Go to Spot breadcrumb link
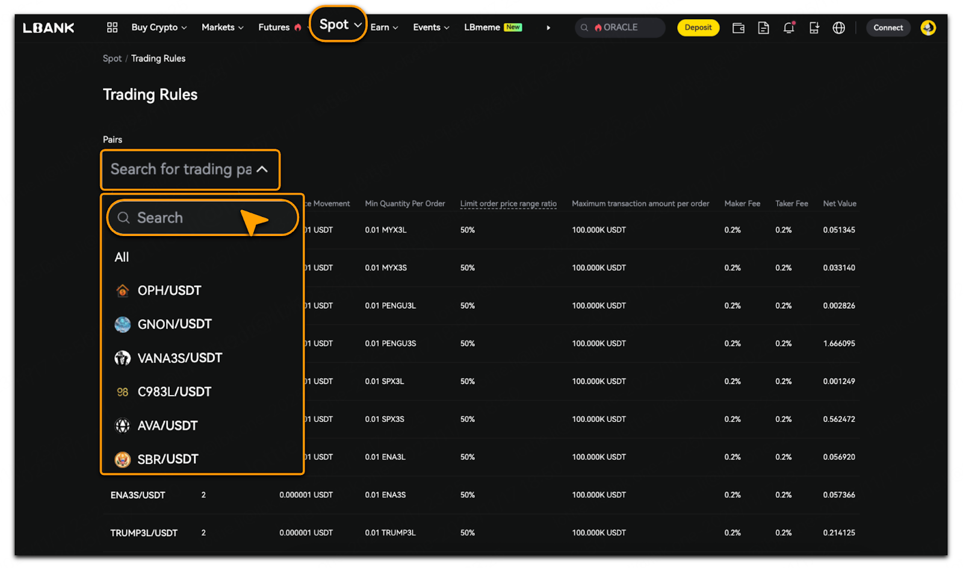This screenshot has height=569, width=963. 112,58
